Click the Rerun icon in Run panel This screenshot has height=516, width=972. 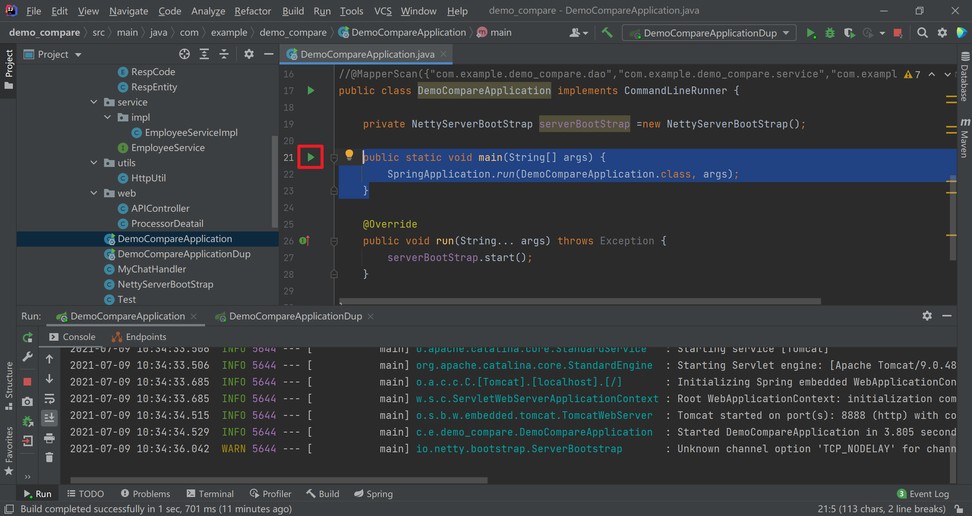[27, 337]
